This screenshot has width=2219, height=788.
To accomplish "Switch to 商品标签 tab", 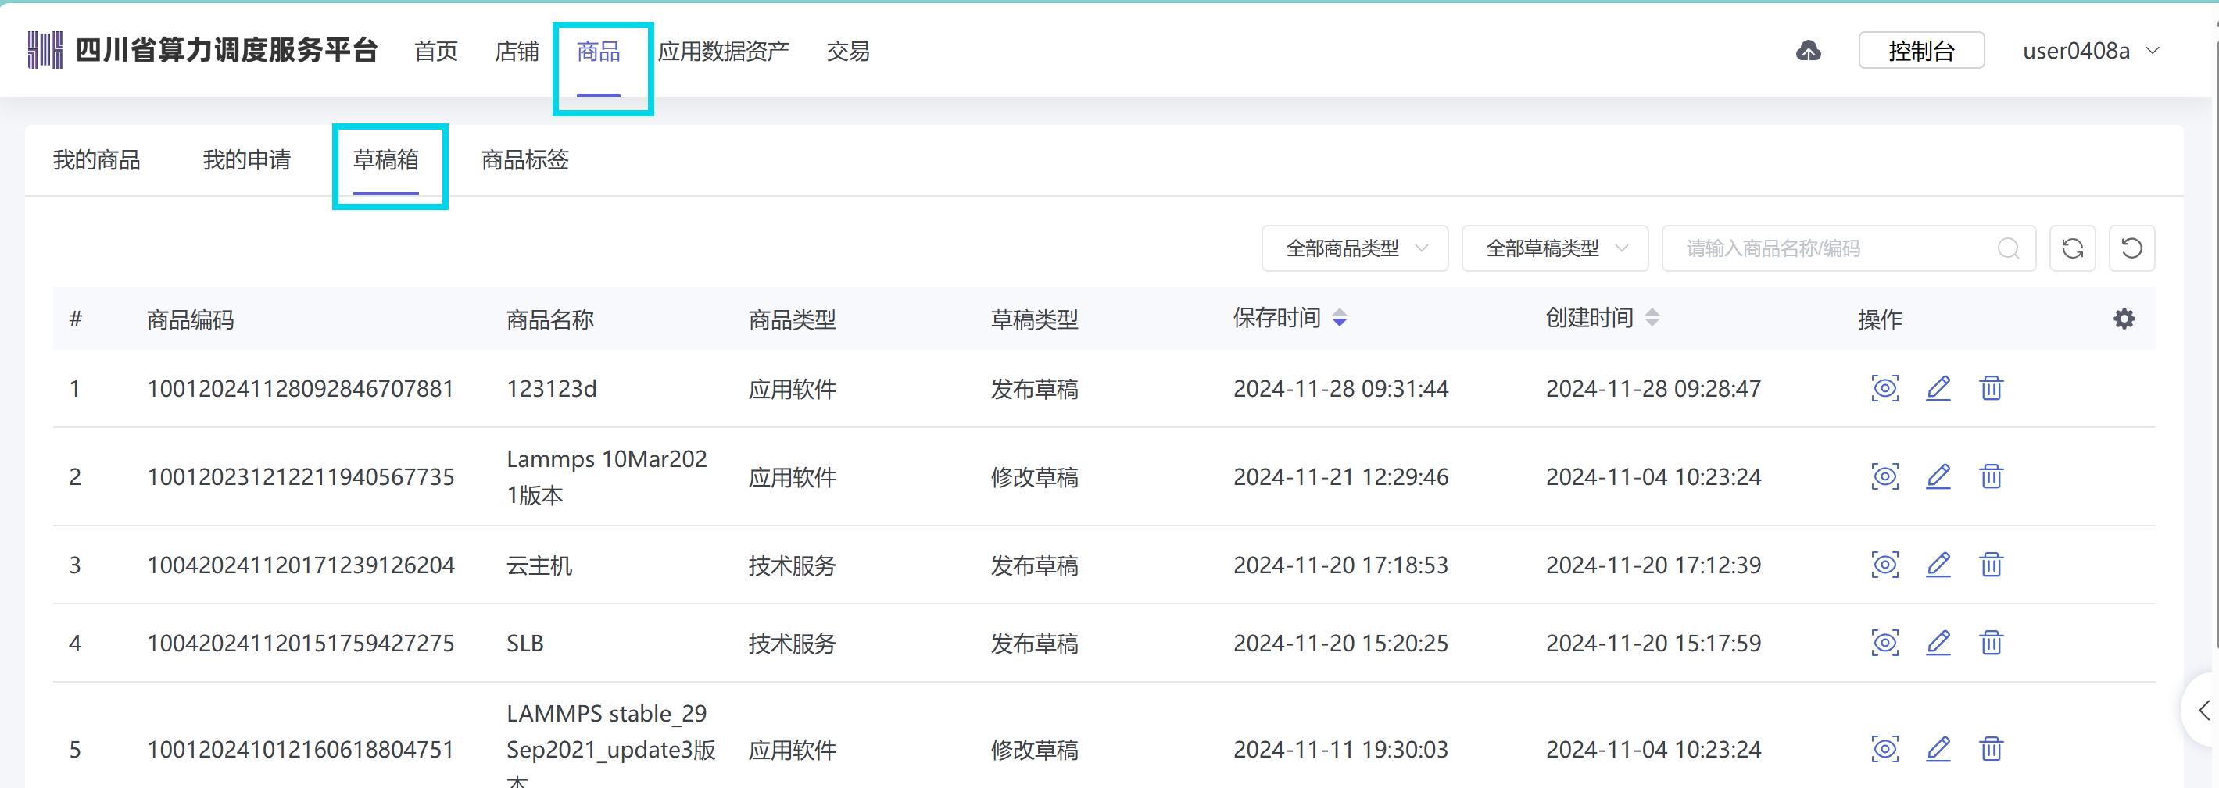I will [x=525, y=160].
